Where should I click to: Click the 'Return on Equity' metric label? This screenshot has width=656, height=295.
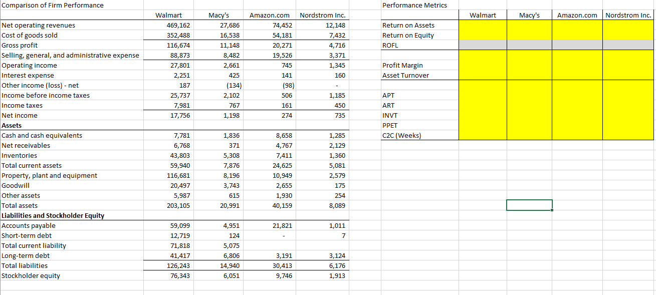(408, 35)
